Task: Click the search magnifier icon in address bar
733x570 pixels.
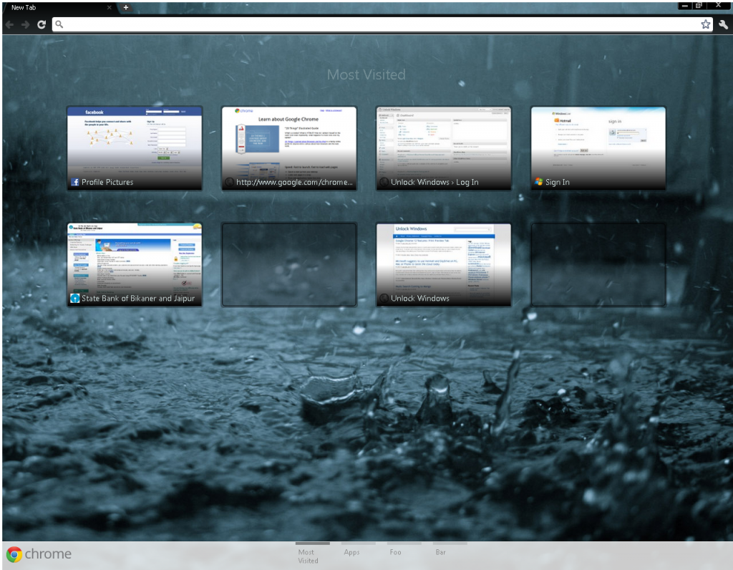Action: pos(59,24)
